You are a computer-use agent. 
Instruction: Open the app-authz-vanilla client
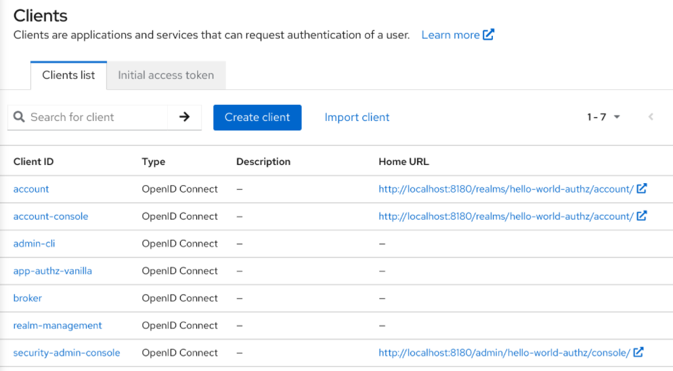(x=52, y=271)
